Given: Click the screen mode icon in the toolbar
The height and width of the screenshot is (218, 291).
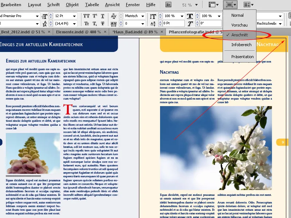Looking at the screenshot, I should 230,5.
